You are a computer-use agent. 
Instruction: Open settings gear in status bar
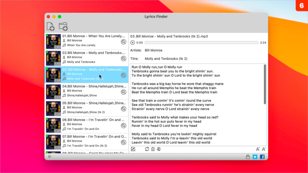coord(49,156)
